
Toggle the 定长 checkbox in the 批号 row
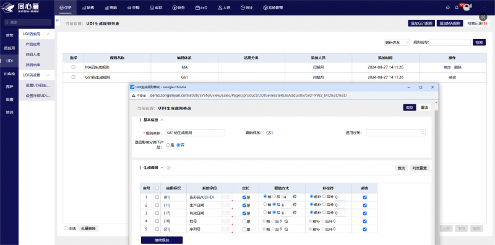(244, 222)
